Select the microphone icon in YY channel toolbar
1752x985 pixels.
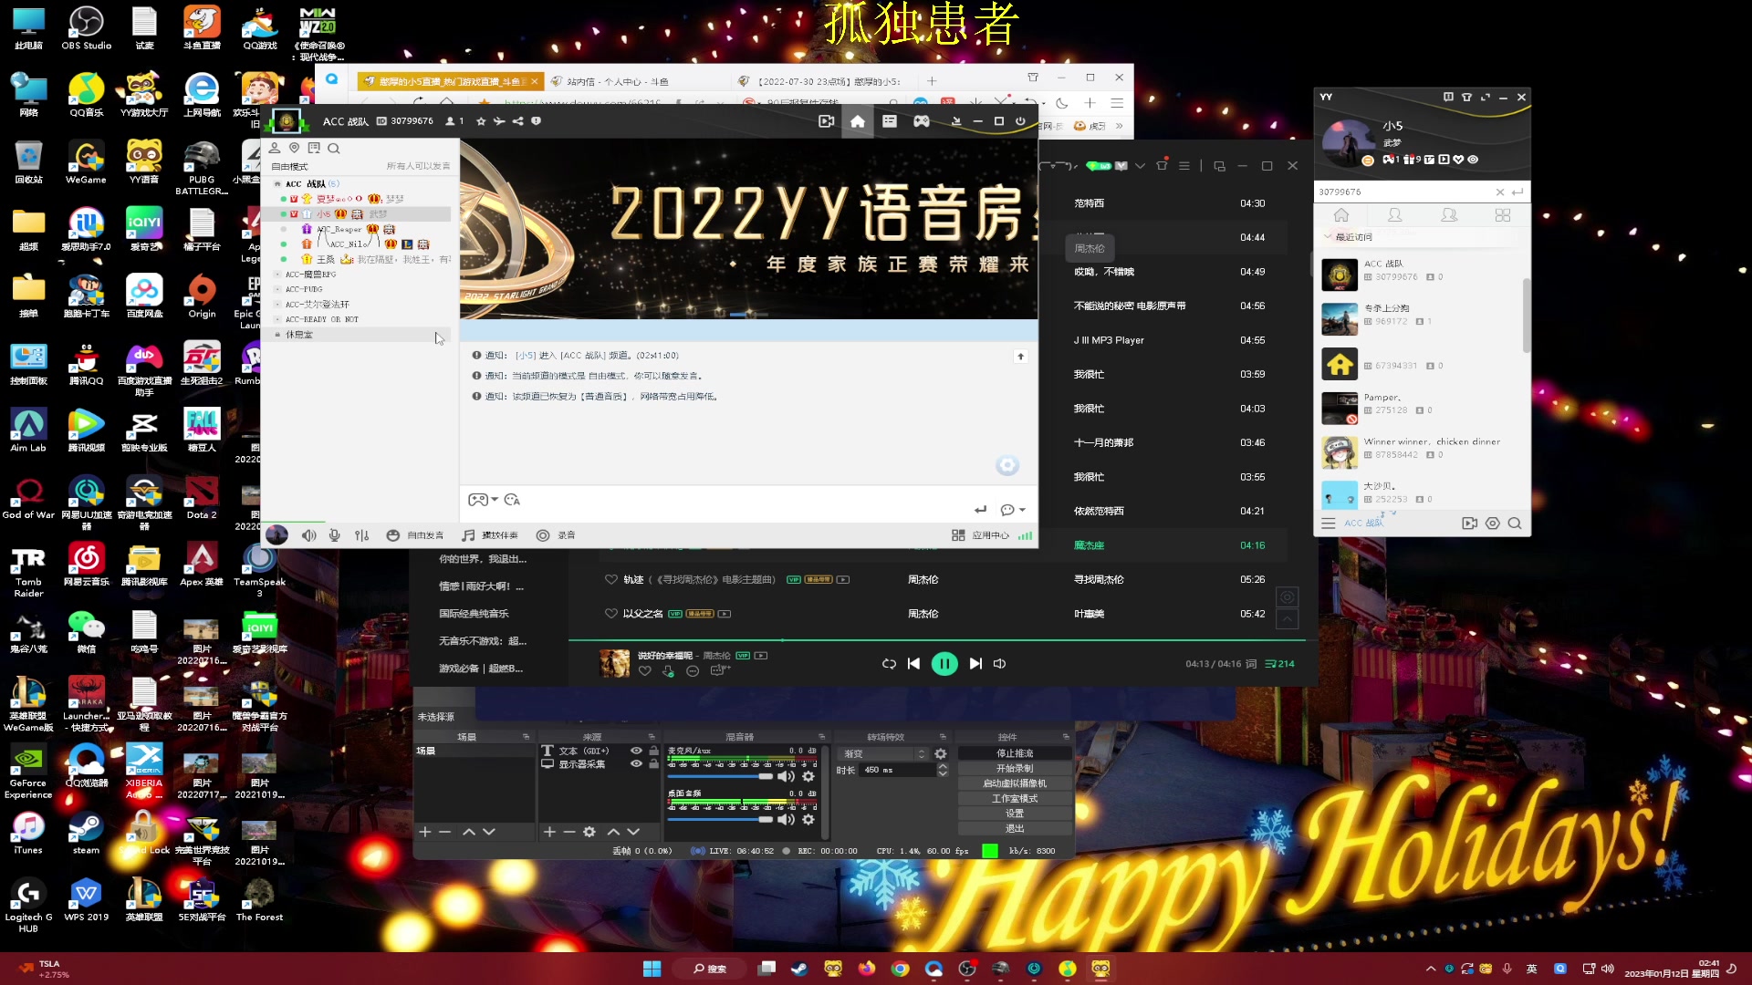[334, 535]
